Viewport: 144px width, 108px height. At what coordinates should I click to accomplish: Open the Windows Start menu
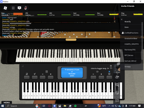(3, 106)
